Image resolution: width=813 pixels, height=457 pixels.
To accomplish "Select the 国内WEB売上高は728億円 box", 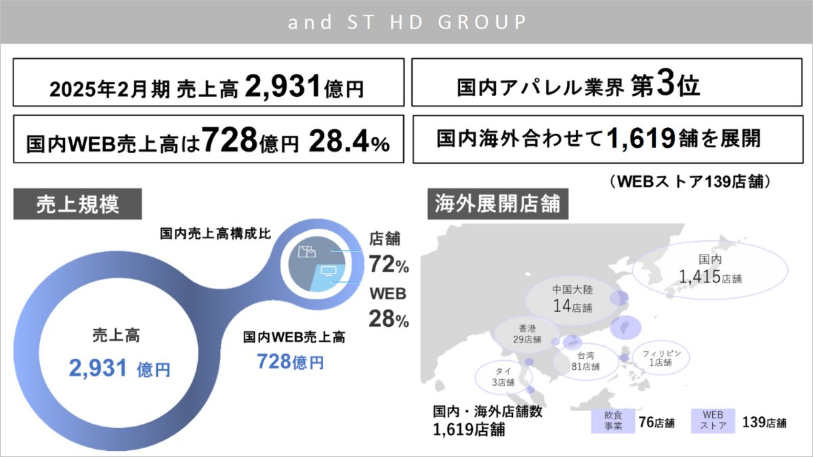I will [x=208, y=139].
